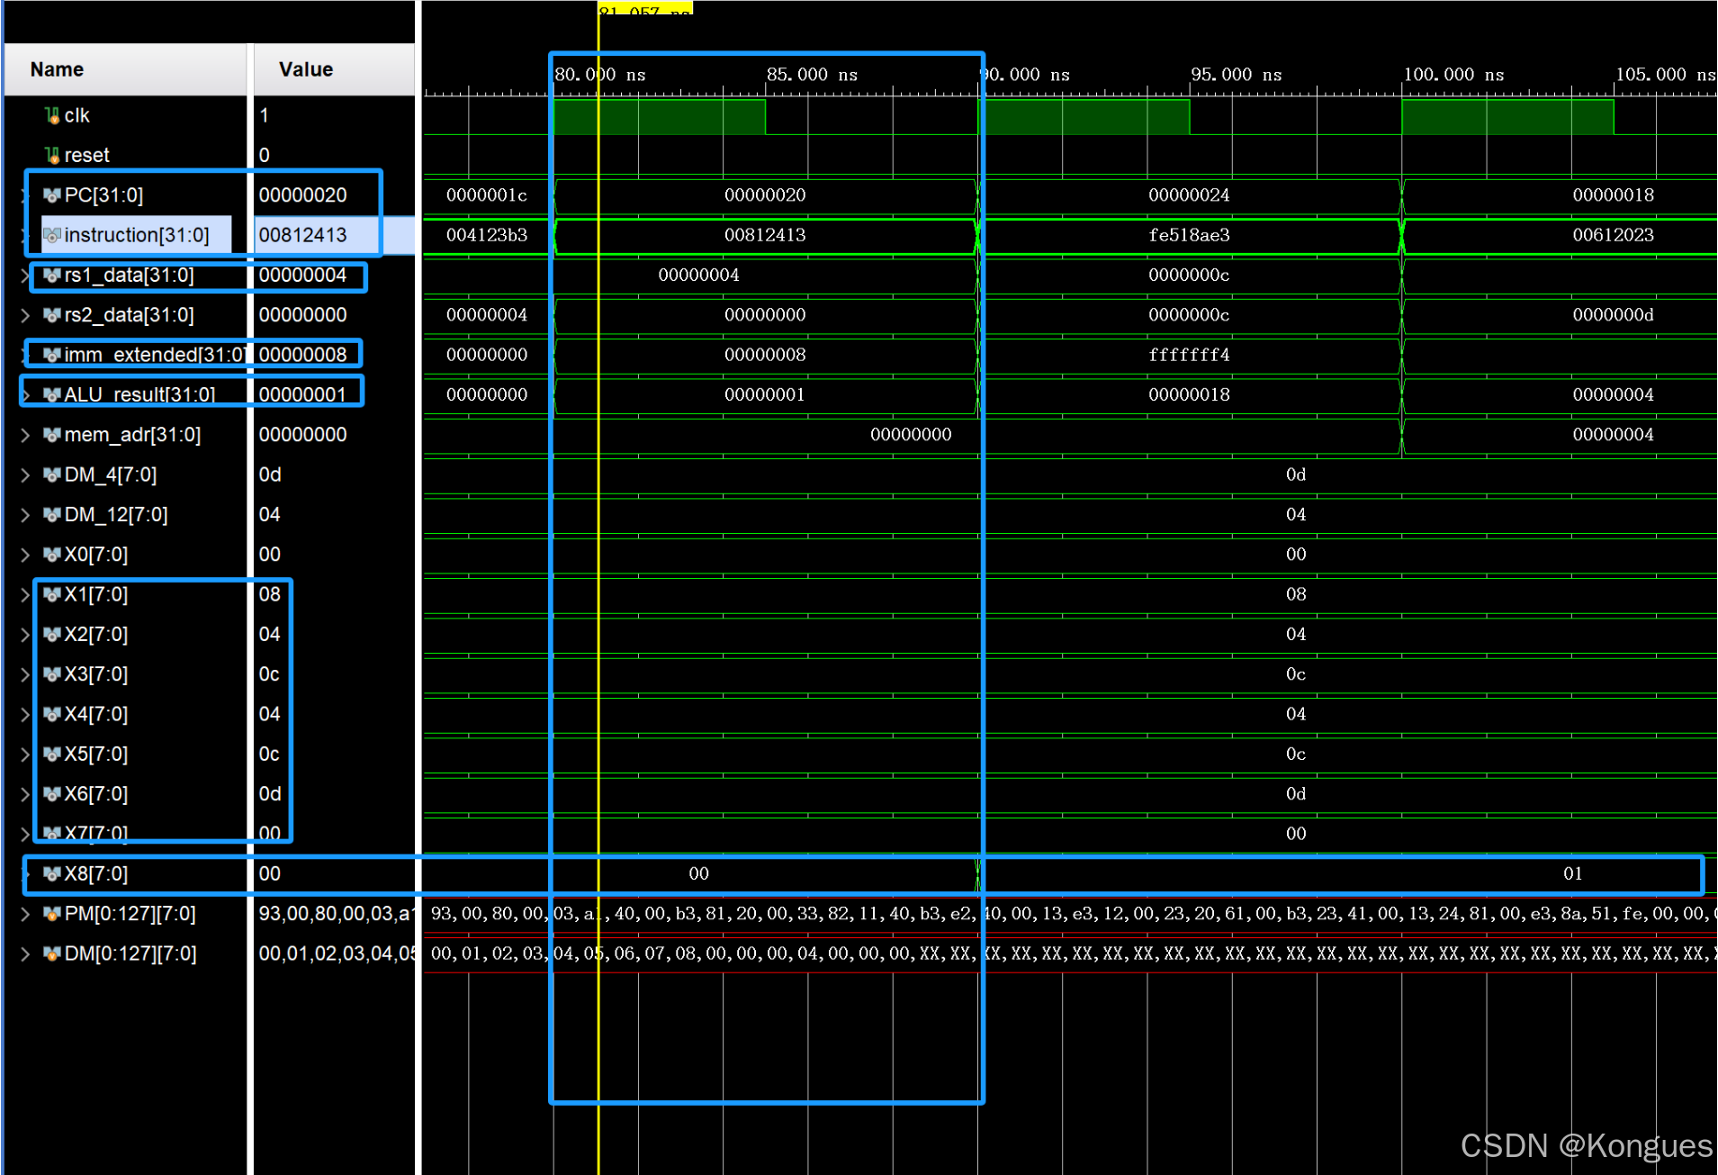Click the Value column header

pos(334,69)
